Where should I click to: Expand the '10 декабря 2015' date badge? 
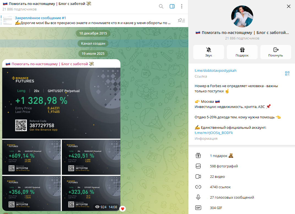(x=93, y=33)
